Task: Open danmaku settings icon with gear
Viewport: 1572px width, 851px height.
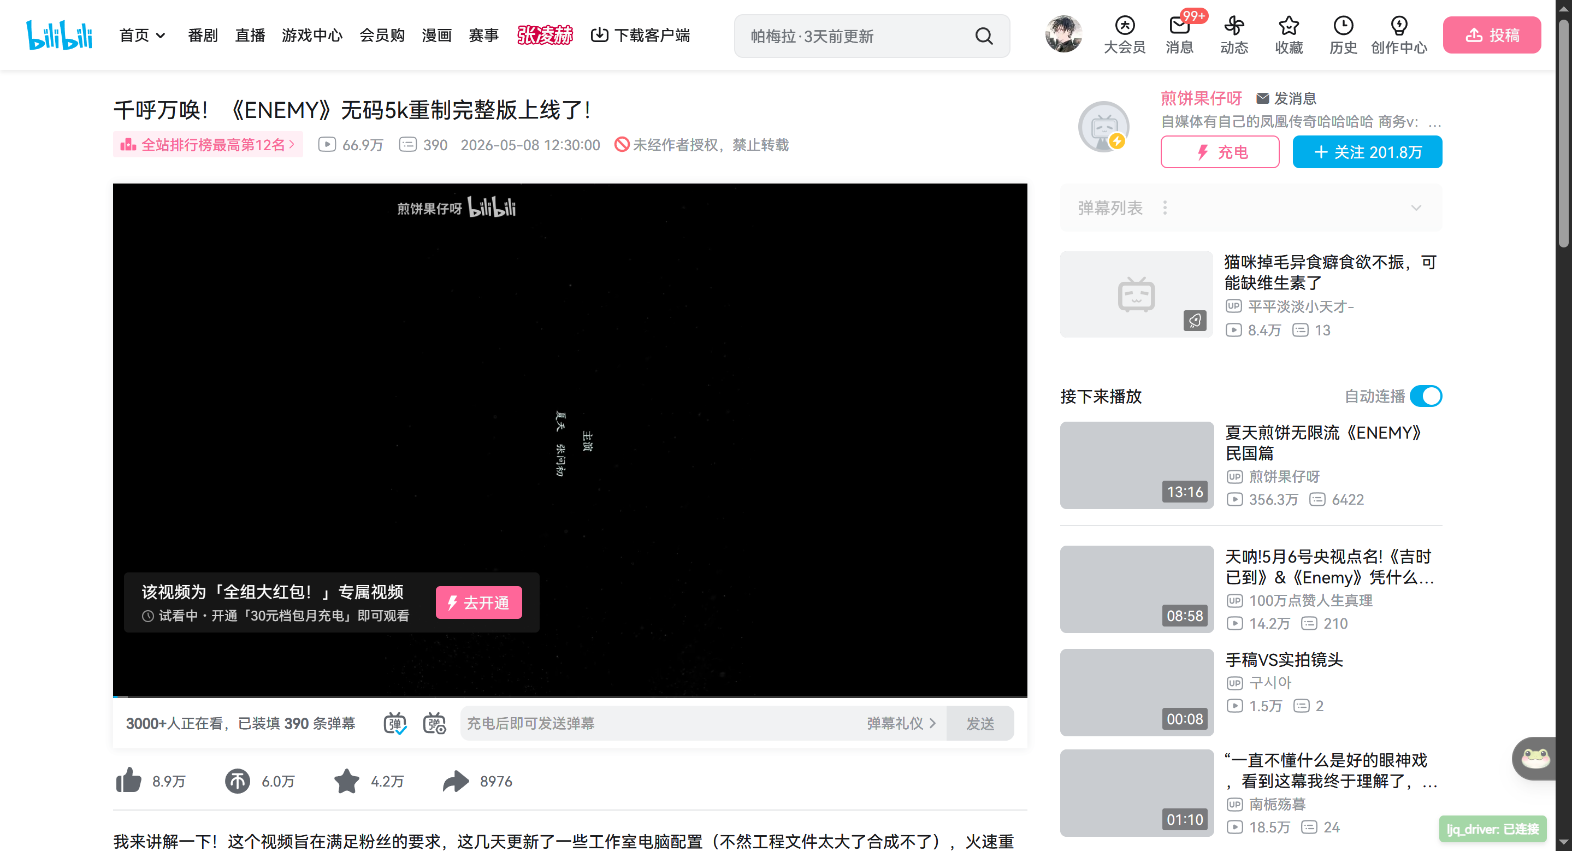Action: pos(434,723)
